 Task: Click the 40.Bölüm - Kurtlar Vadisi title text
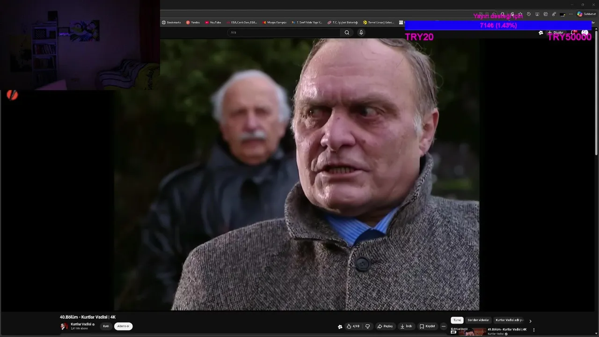(88, 317)
